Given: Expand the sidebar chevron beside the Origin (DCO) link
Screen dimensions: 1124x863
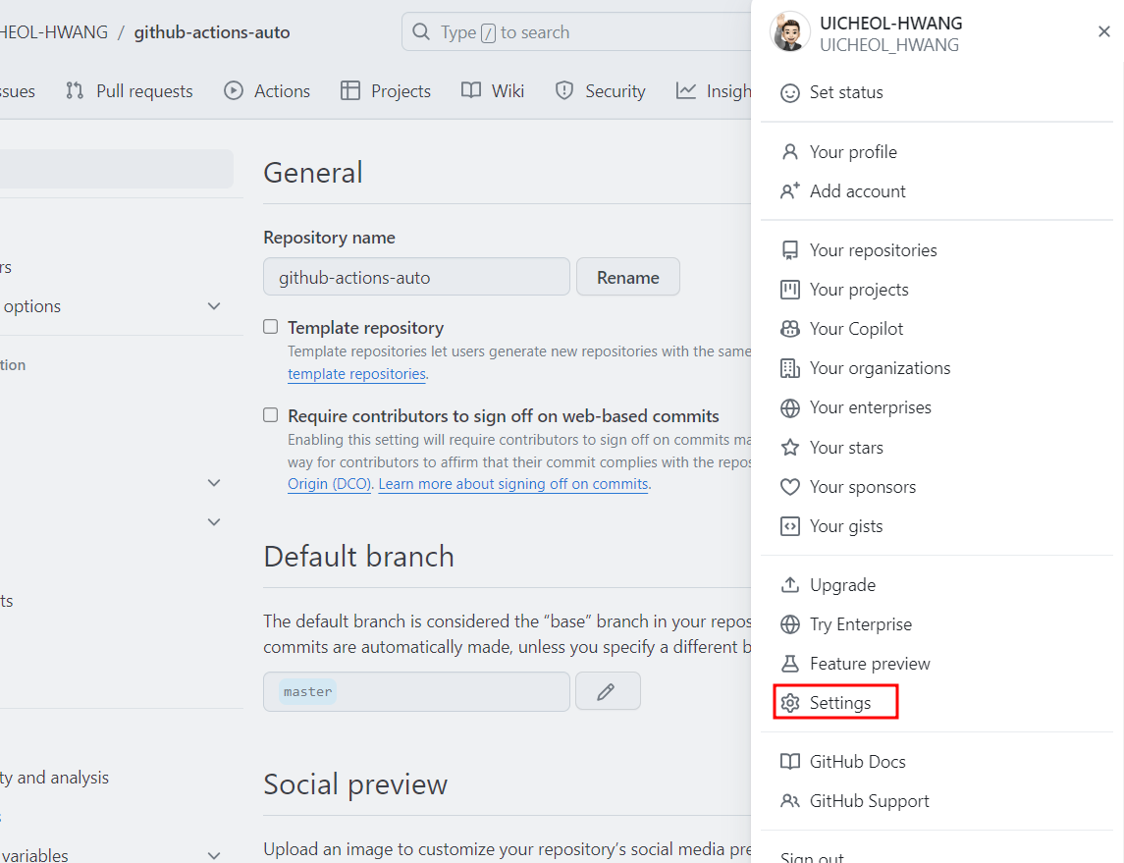Looking at the screenshot, I should point(214,483).
